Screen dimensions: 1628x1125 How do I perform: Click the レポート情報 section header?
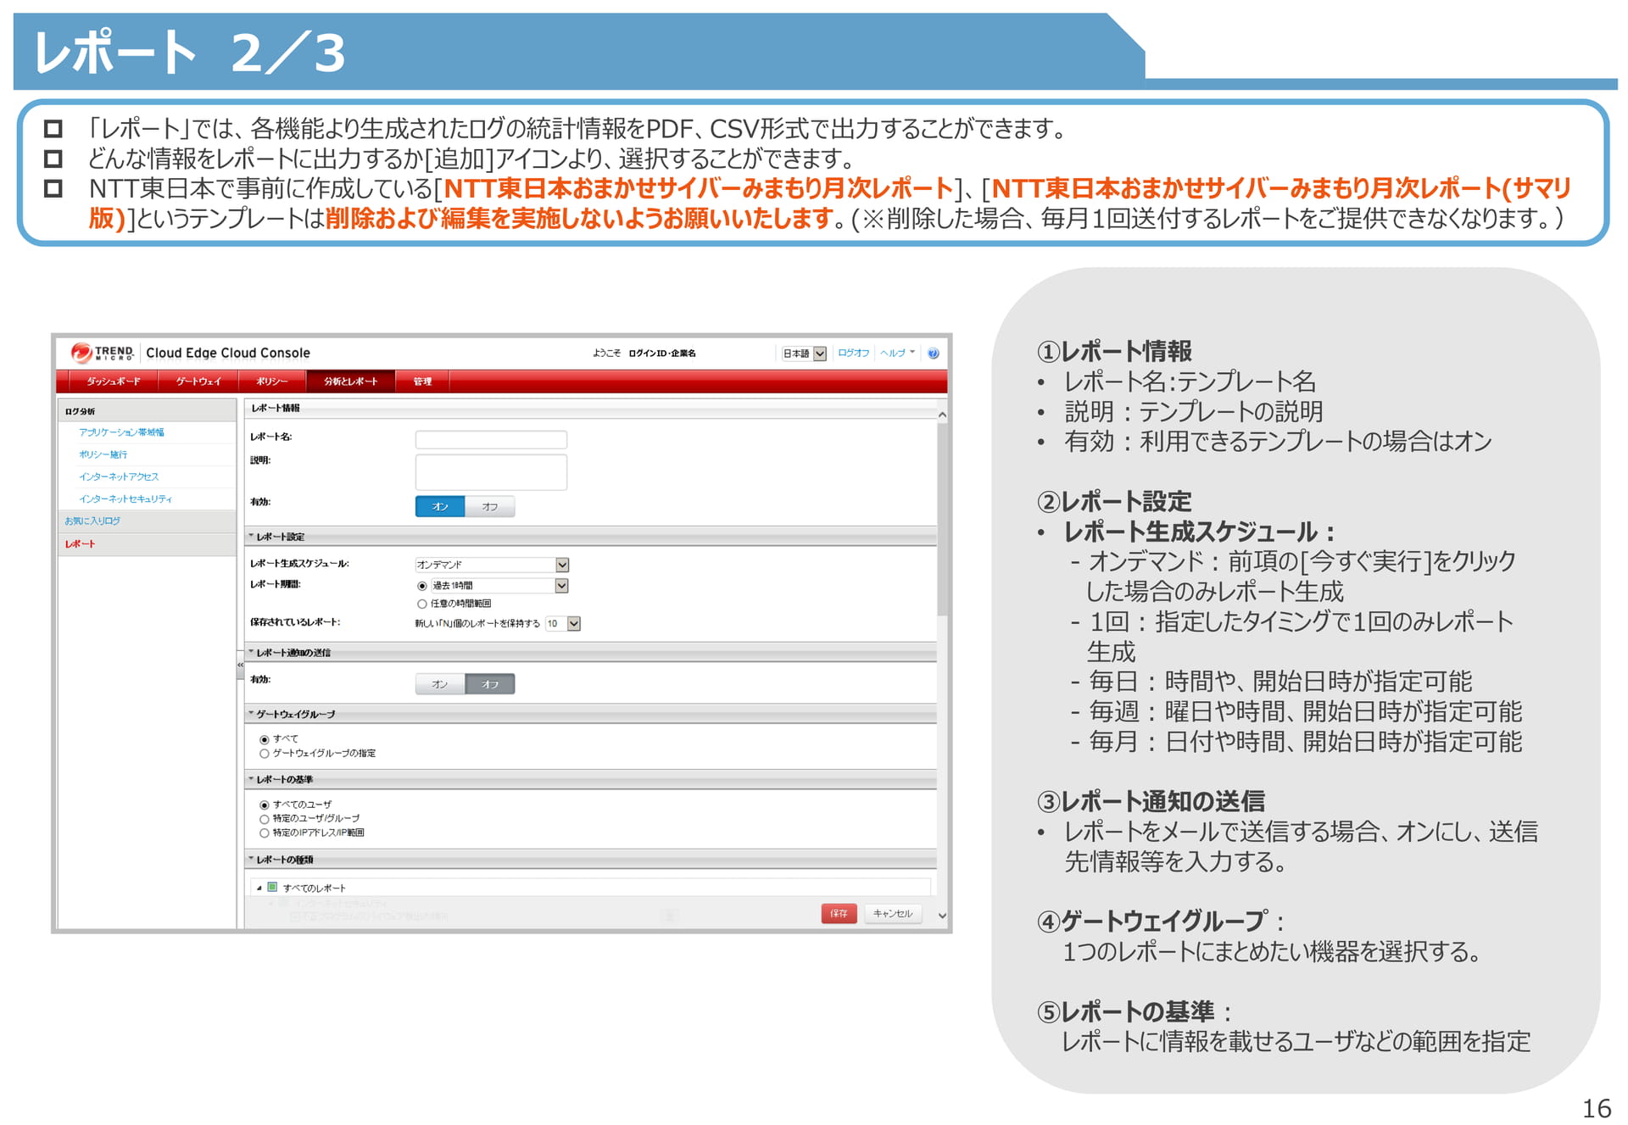tap(590, 409)
